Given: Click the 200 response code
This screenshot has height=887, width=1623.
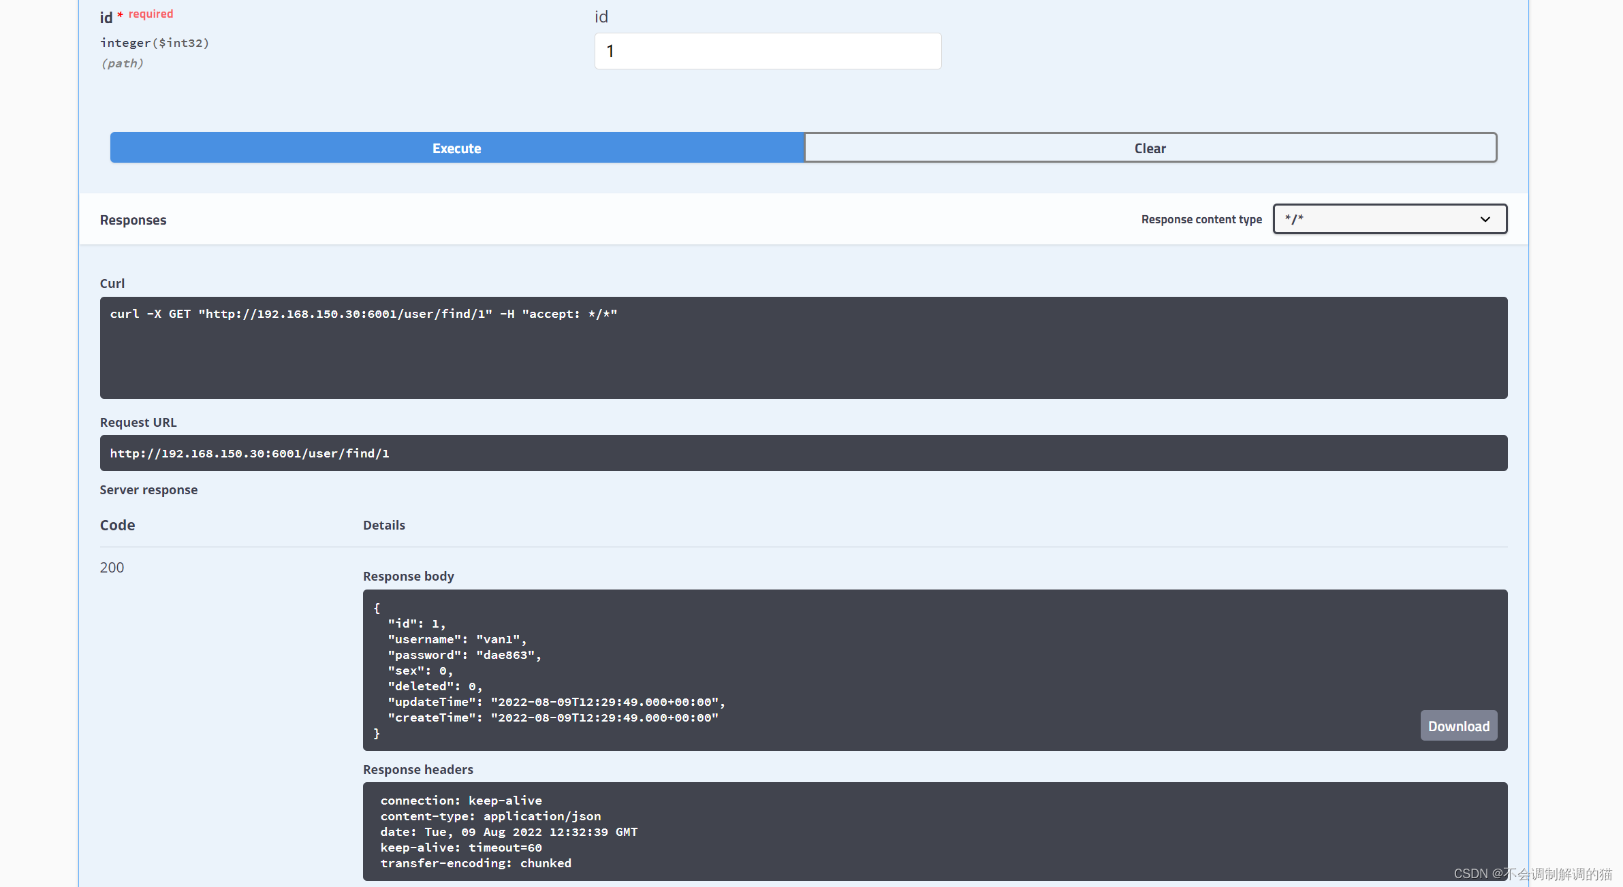Looking at the screenshot, I should pyautogui.click(x=112, y=567).
